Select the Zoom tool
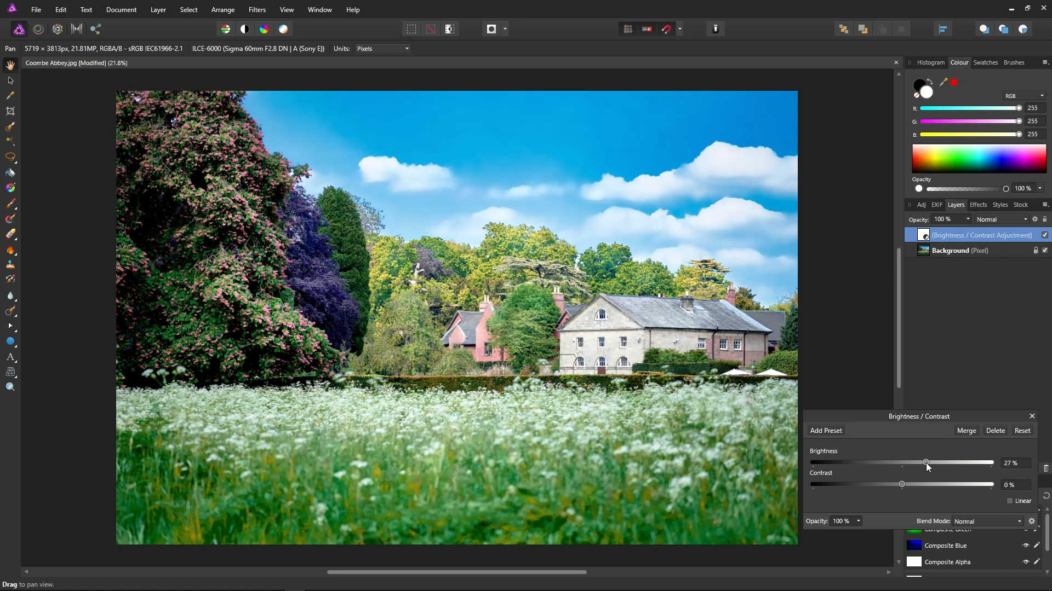Image resolution: width=1052 pixels, height=591 pixels. click(10, 386)
